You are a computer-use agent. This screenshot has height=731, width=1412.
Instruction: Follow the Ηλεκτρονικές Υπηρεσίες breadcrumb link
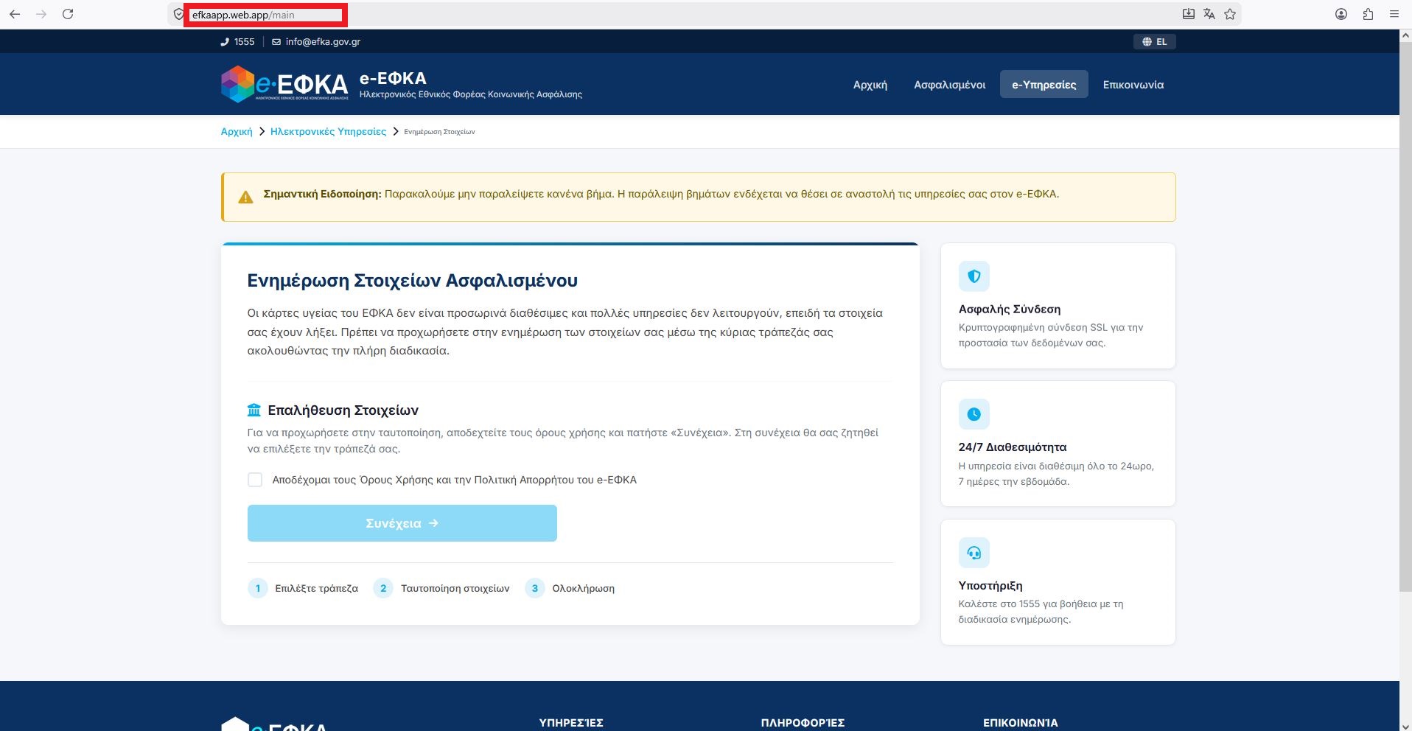(x=328, y=131)
